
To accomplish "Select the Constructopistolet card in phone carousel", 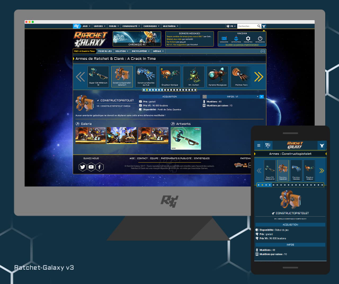I will (x=283, y=170).
